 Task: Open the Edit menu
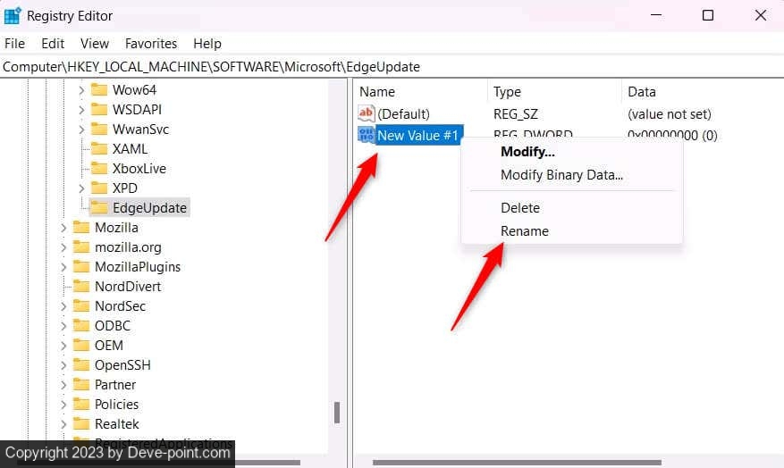[x=53, y=44]
